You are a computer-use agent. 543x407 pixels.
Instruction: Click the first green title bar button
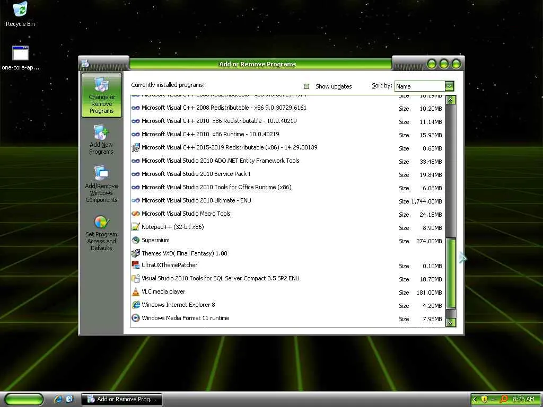click(x=432, y=64)
